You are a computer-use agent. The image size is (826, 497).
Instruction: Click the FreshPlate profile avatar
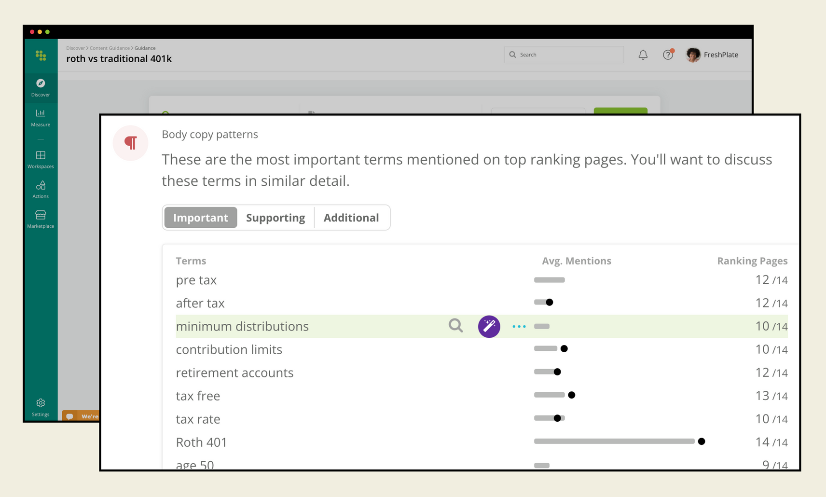point(693,55)
